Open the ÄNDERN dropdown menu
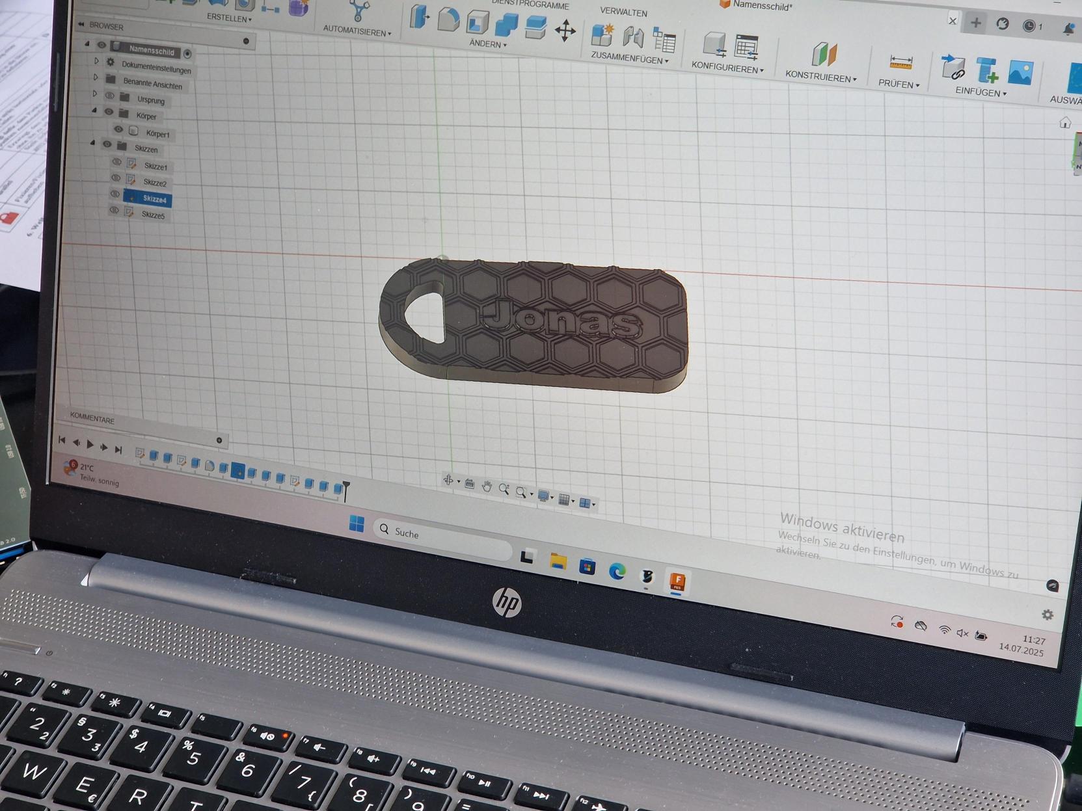 tap(487, 44)
